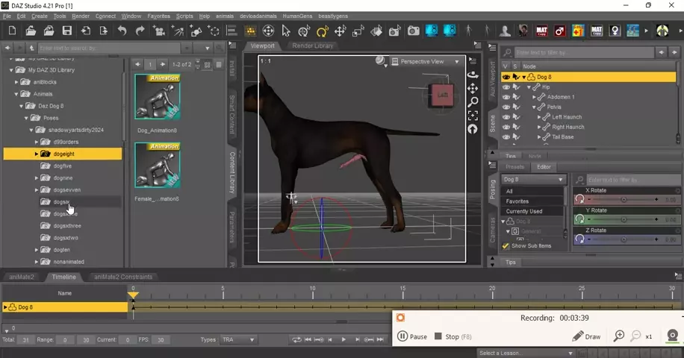Click the Save file icon in toolbar
The width and height of the screenshot is (684, 358).
(67, 31)
